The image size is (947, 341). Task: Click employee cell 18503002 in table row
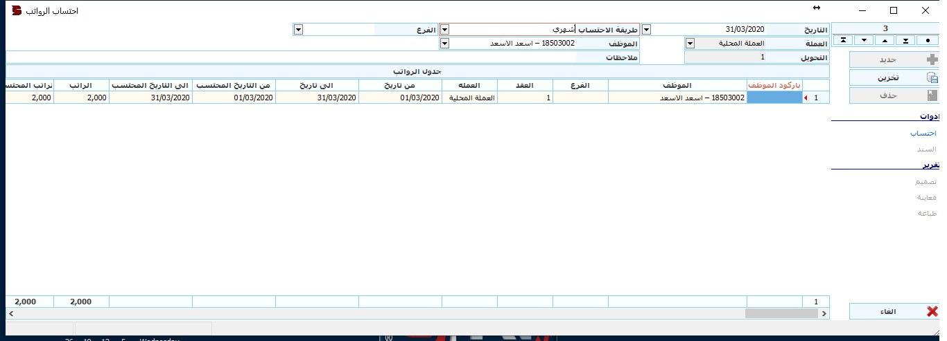677,98
